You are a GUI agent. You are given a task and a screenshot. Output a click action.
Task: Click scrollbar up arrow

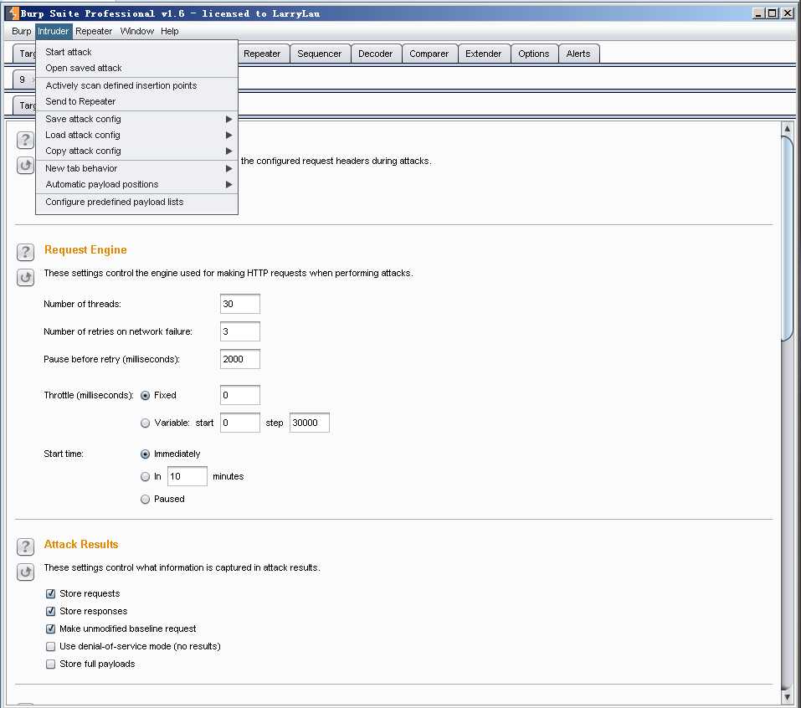coord(788,129)
